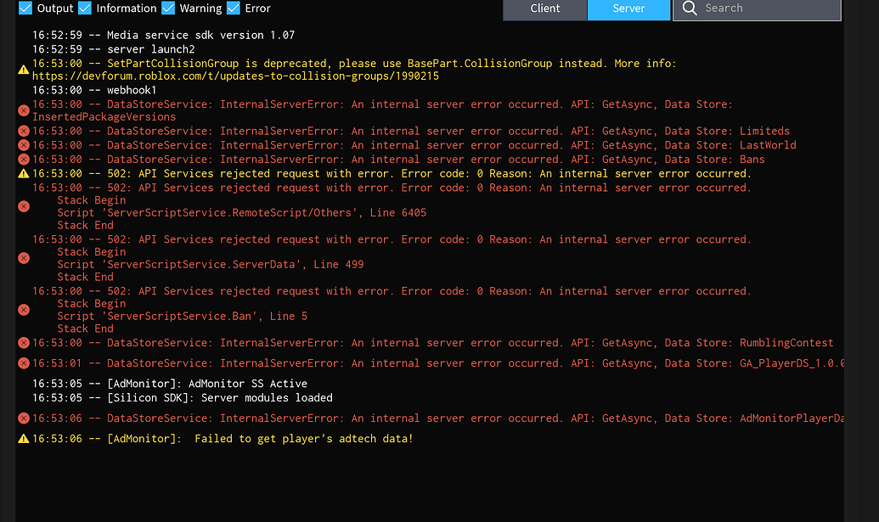Click the ServerScriptService.Ban Line 5 script reference
Screen dimensions: 879x522
tap(187, 316)
